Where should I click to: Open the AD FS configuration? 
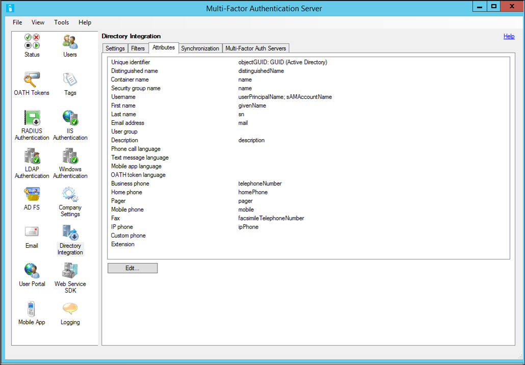pos(32,199)
